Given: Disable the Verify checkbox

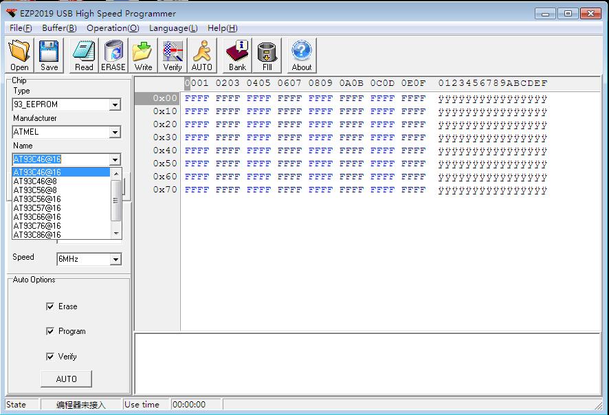Looking at the screenshot, I should pyautogui.click(x=50, y=357).
